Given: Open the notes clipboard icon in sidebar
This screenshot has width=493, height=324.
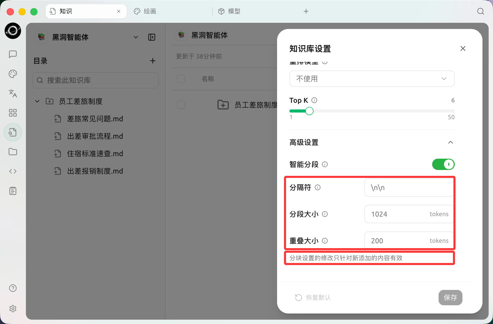Looking at the screenshot, I should [x=13, y=191].
